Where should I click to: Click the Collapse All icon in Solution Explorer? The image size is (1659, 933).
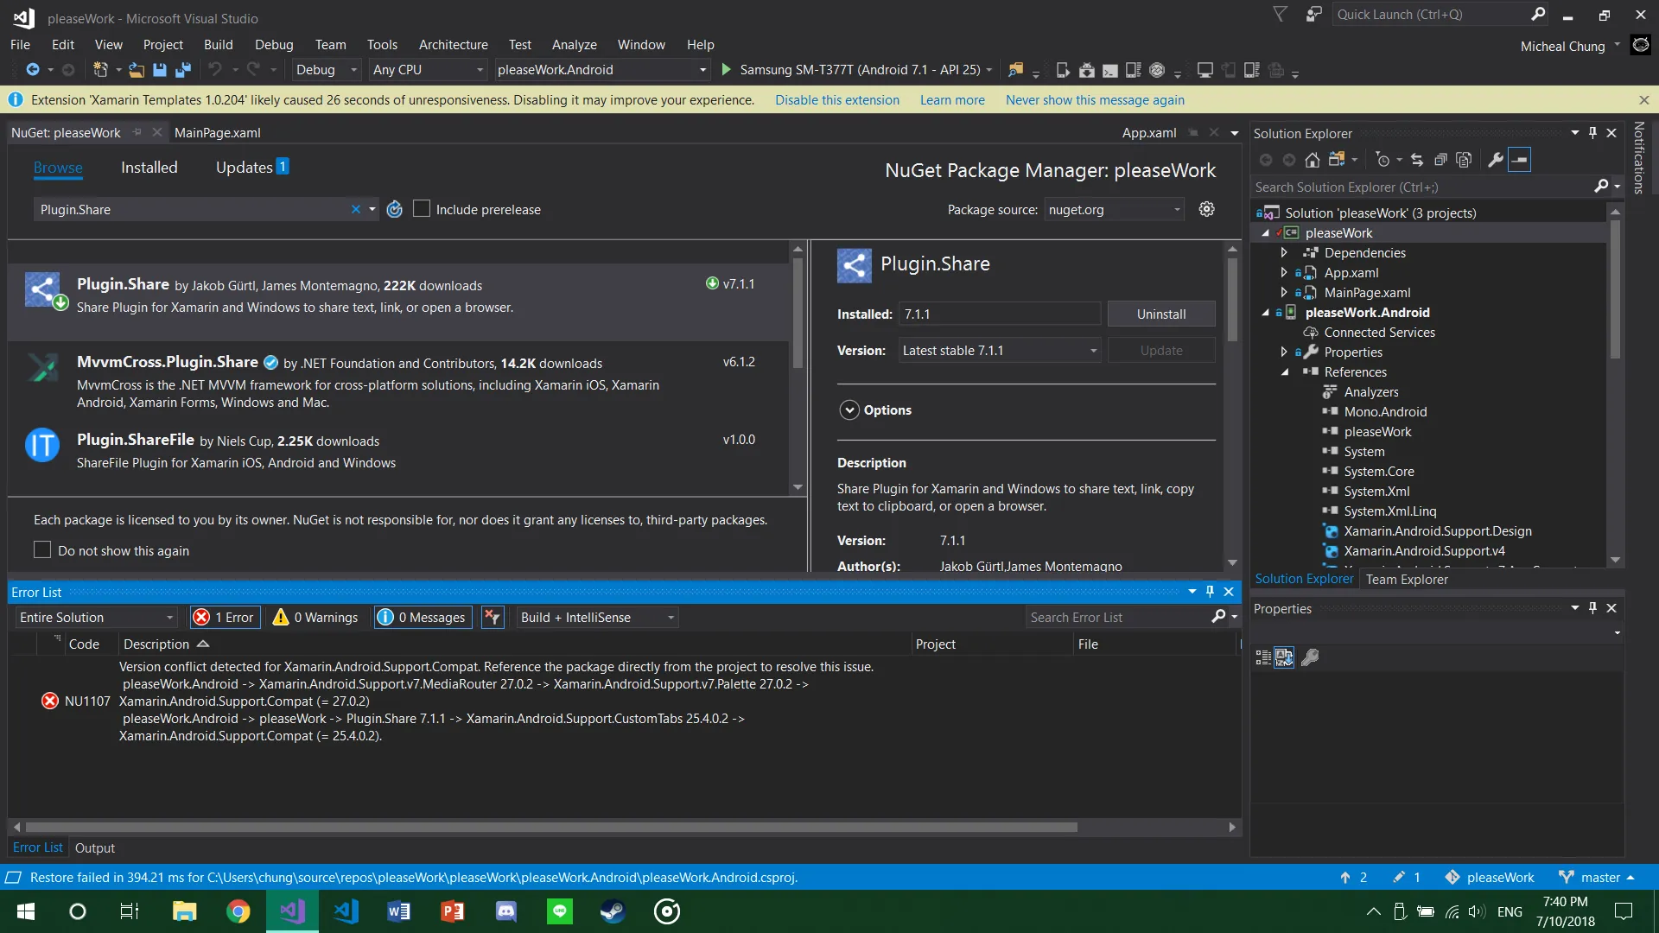(1440, 160)
